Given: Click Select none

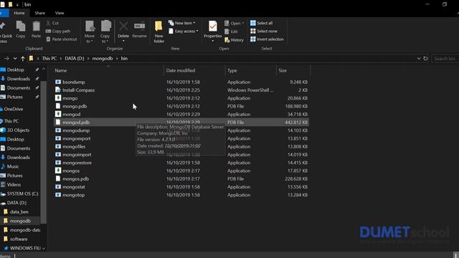Looking at the screenshot, I should coord(263,31).
